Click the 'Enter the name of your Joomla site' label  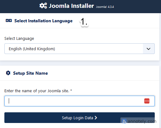(38, 91)
